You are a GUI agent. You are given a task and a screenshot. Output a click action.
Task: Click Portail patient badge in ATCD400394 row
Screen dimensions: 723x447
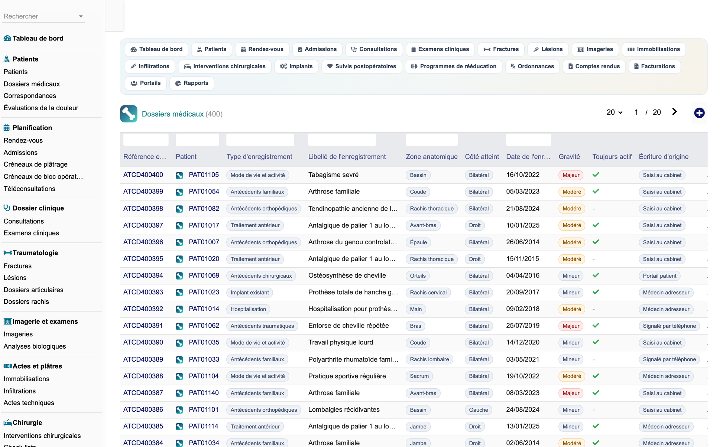pos(659,276)
